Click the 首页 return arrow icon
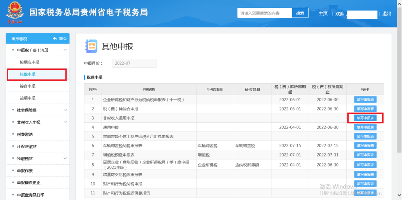 pos(55,38)
